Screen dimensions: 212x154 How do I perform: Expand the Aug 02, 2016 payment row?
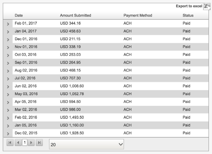pyautogui.click(x=8, y=71)
